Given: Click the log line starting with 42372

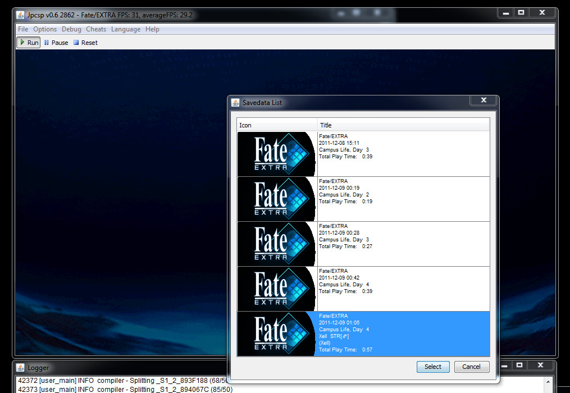Looking at the screenshot, I should click(123, 381).
